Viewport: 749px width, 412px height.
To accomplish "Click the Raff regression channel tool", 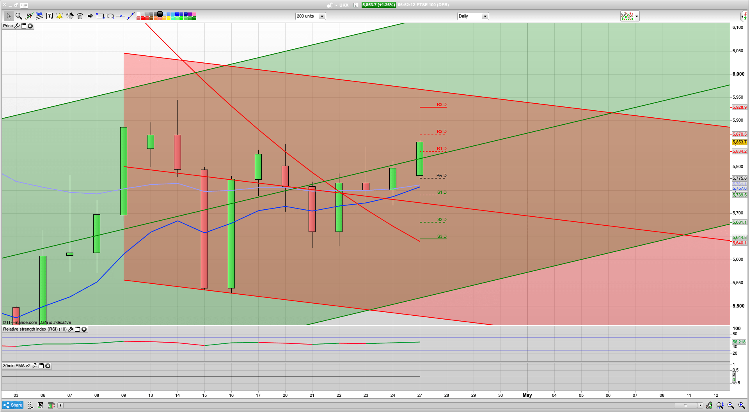I will tap(39, 16).
